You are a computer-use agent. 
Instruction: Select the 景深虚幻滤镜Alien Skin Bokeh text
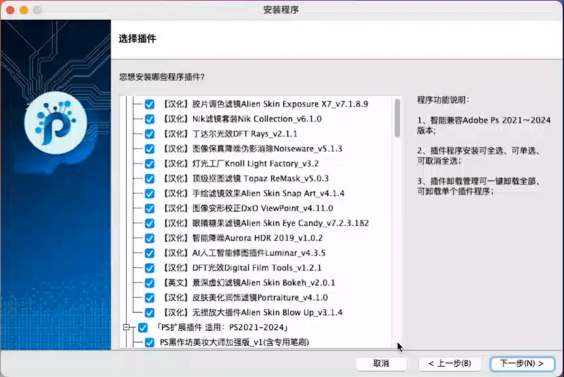point(249,283)
